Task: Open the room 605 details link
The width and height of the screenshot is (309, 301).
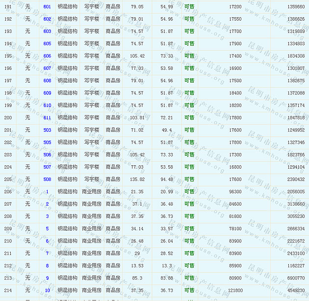Action: pos(47,43)
